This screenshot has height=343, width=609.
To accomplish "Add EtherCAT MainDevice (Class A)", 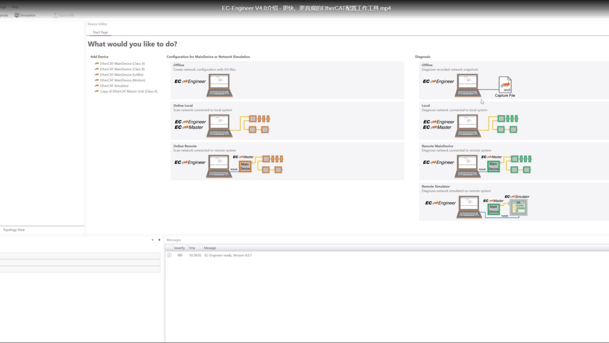I will pyautogui.click(x=122, y=64).
